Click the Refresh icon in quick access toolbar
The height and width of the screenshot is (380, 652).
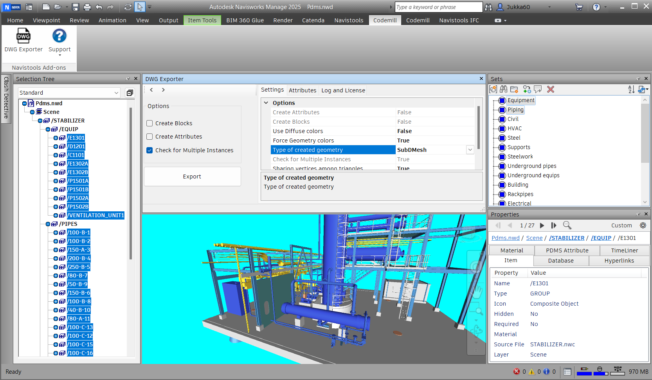[128, 7]
